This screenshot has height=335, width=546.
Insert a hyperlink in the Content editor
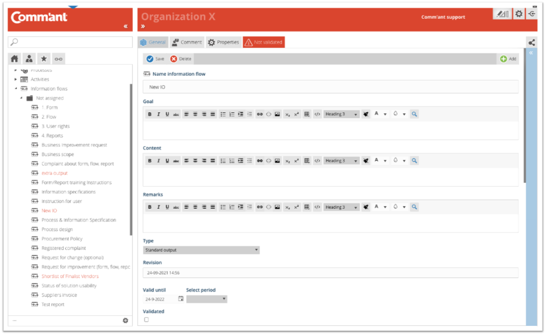tap(260, 160)
